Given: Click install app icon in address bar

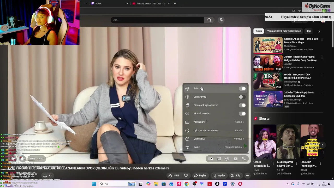Looking at the screenshot, I should (294, 11).
